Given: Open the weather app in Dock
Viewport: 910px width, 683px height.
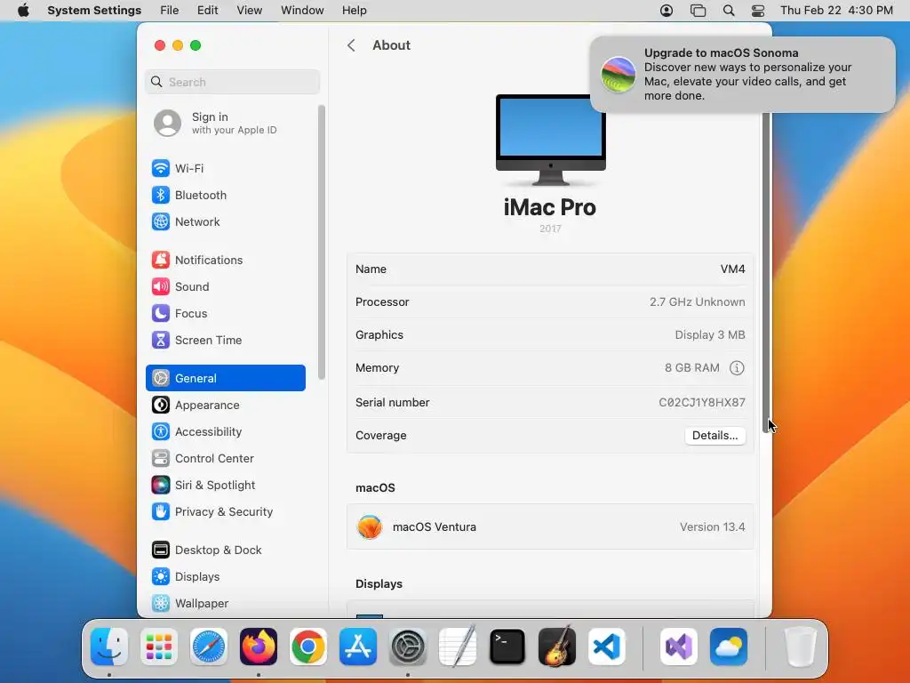Looking at the screenshot, I should point(729,647).
